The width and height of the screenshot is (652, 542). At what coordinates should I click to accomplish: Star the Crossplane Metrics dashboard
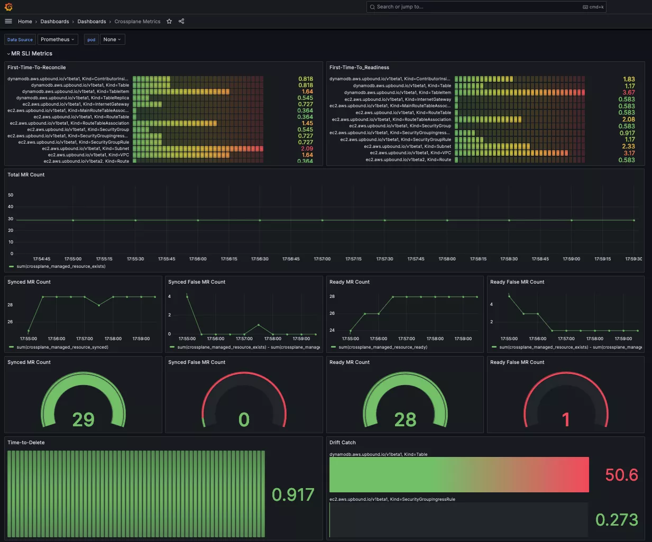coord(169,21)
